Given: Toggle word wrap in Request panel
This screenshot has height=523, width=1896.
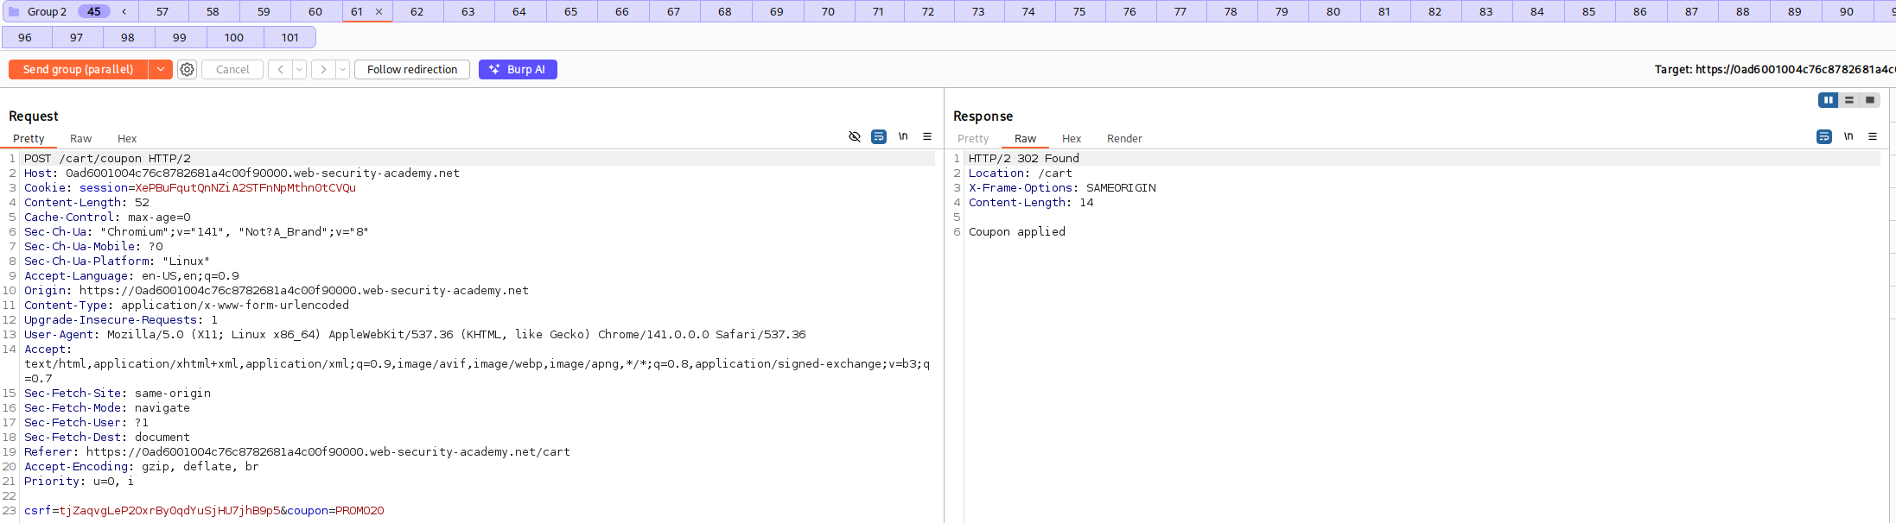Looking at the screenshot, I should coord(879,136).
